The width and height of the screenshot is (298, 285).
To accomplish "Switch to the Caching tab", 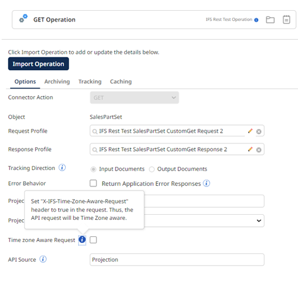I will point(121,82).
